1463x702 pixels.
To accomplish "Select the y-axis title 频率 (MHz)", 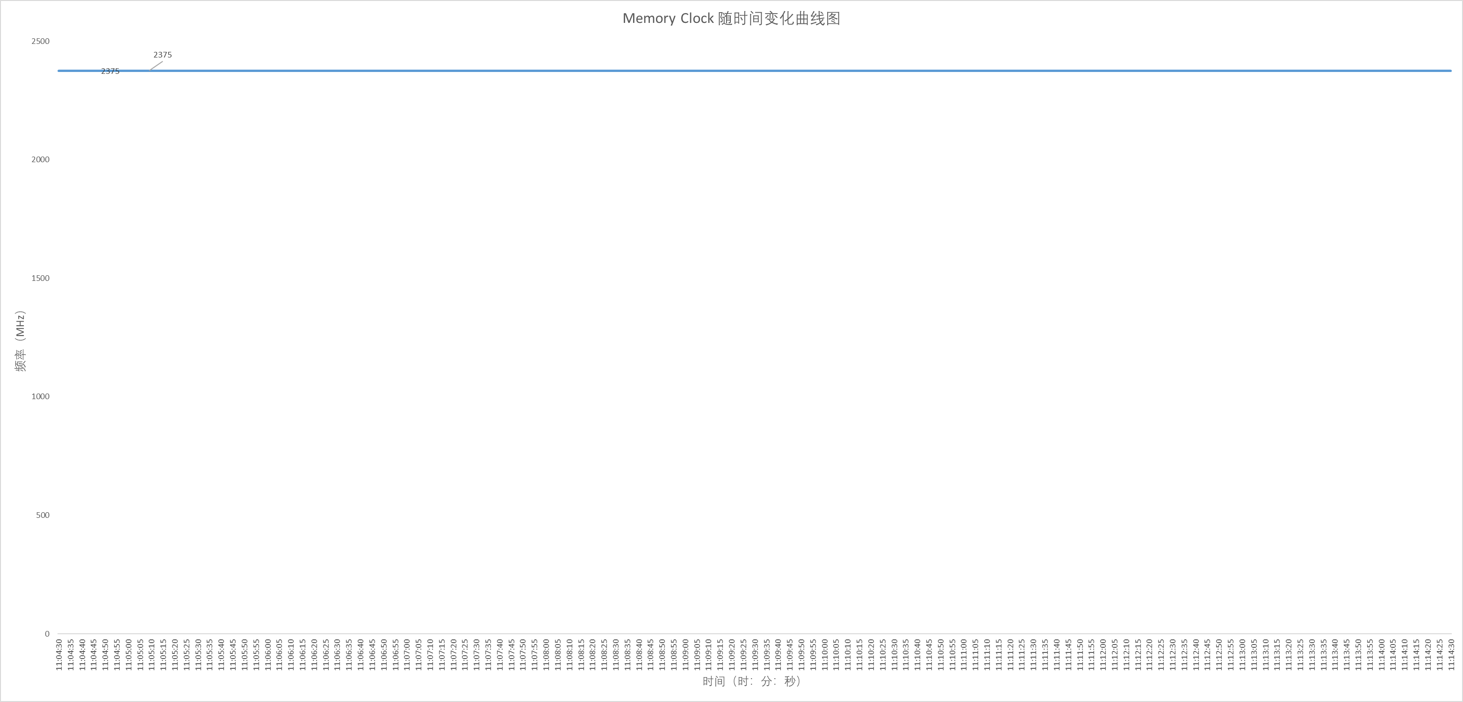I will [21, 341].
